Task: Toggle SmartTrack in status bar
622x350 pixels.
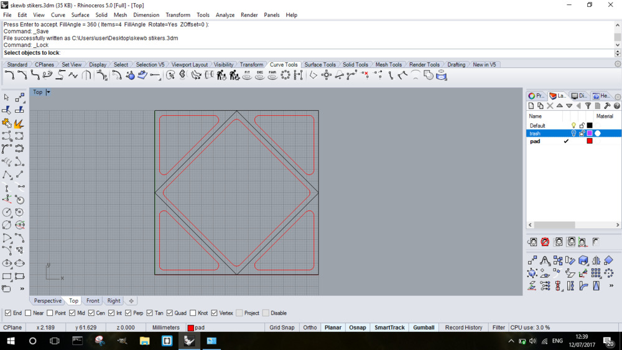Action: pos(389,328)
